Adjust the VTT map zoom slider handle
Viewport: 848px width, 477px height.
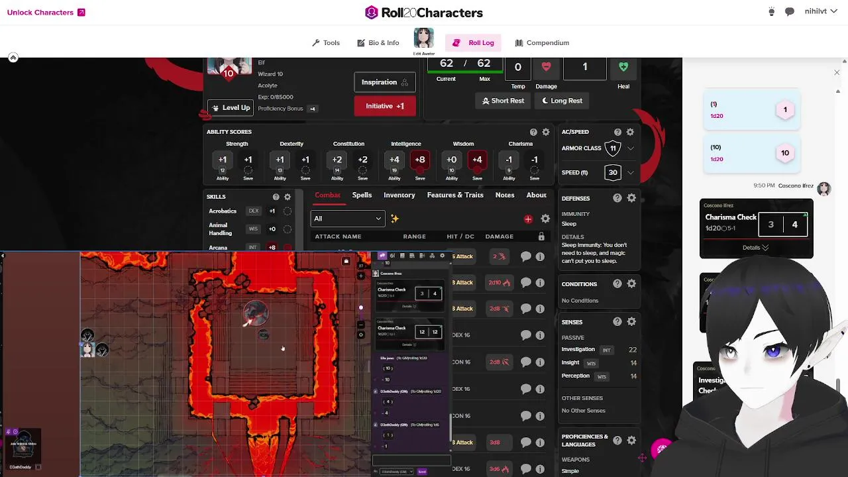click(361, 307)
